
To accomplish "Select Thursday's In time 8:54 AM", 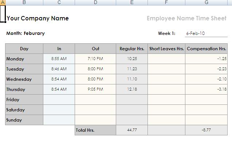I will (x=59, y=90).
